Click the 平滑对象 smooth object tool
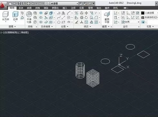The height and width of the screenshot is (117, 158). pyautogui.click(x=29, y=17)
